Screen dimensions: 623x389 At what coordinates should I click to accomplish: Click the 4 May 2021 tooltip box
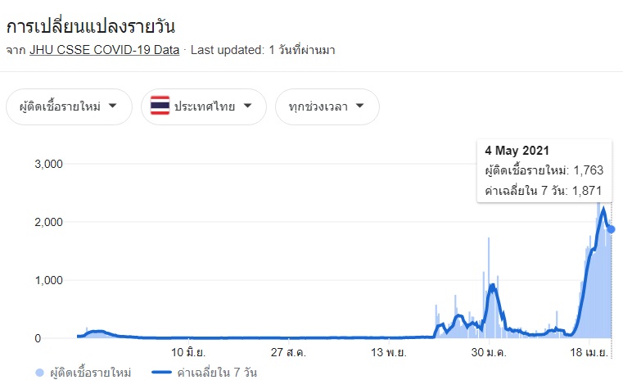(x=544, y=171)
